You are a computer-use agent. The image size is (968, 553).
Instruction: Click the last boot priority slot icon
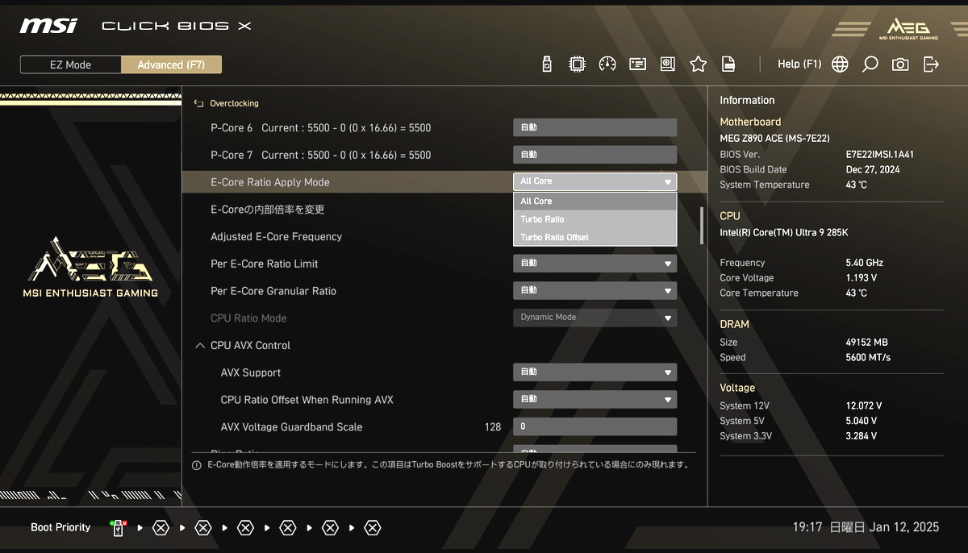tap(373, 528)
